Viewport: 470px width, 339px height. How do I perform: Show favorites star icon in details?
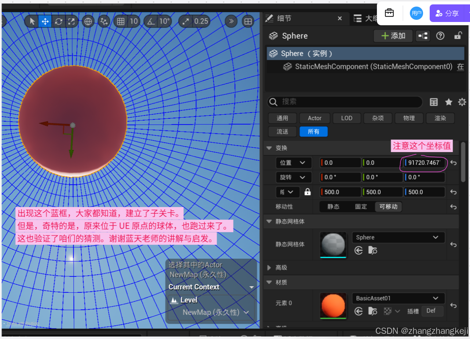pos(448,102)
